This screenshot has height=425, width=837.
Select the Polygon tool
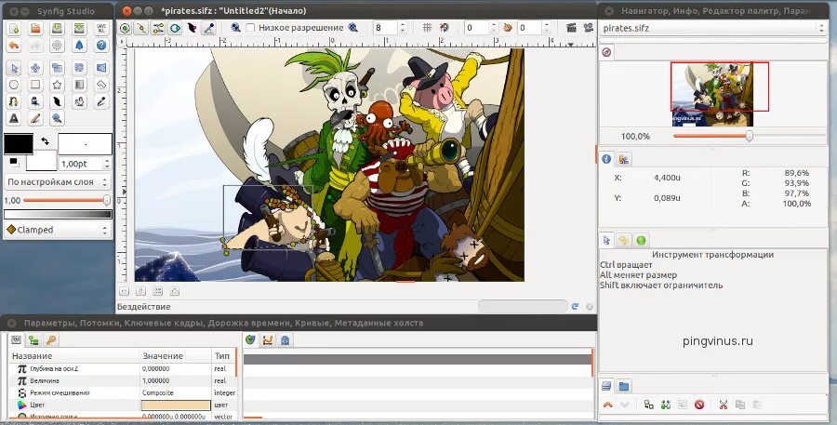[x=101, y=85]
